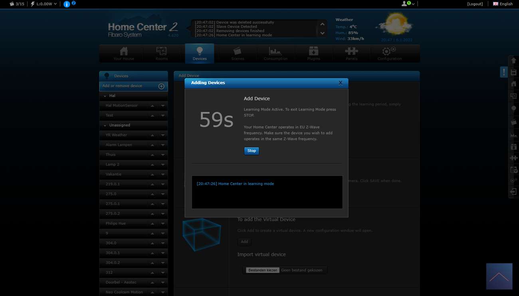The height and width of the screenshot is (296, 519).
Task: Click the scenes clapperboard icon showing 3/15
Action: 12,4
